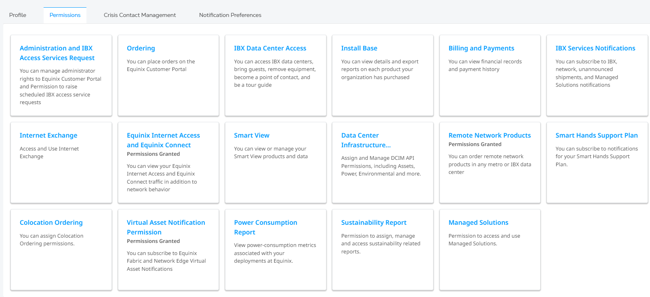Open Administration and IBX Access Services Request

57,53
